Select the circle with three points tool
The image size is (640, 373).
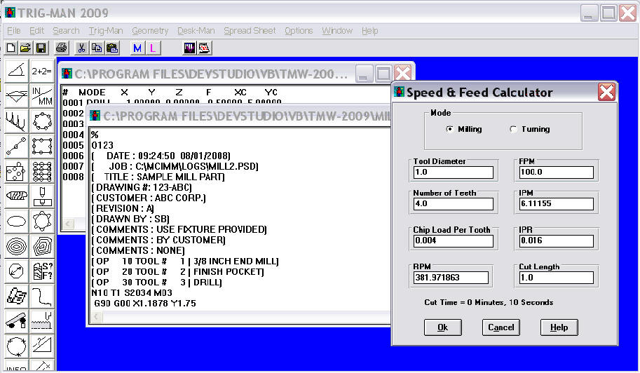pos(16,346)
